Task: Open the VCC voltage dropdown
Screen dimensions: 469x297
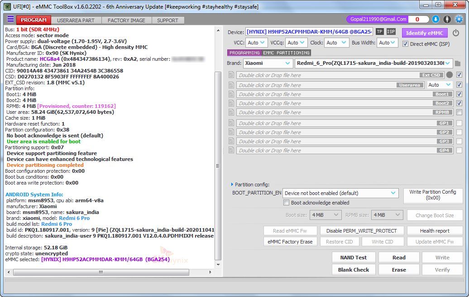Action: 256,43
